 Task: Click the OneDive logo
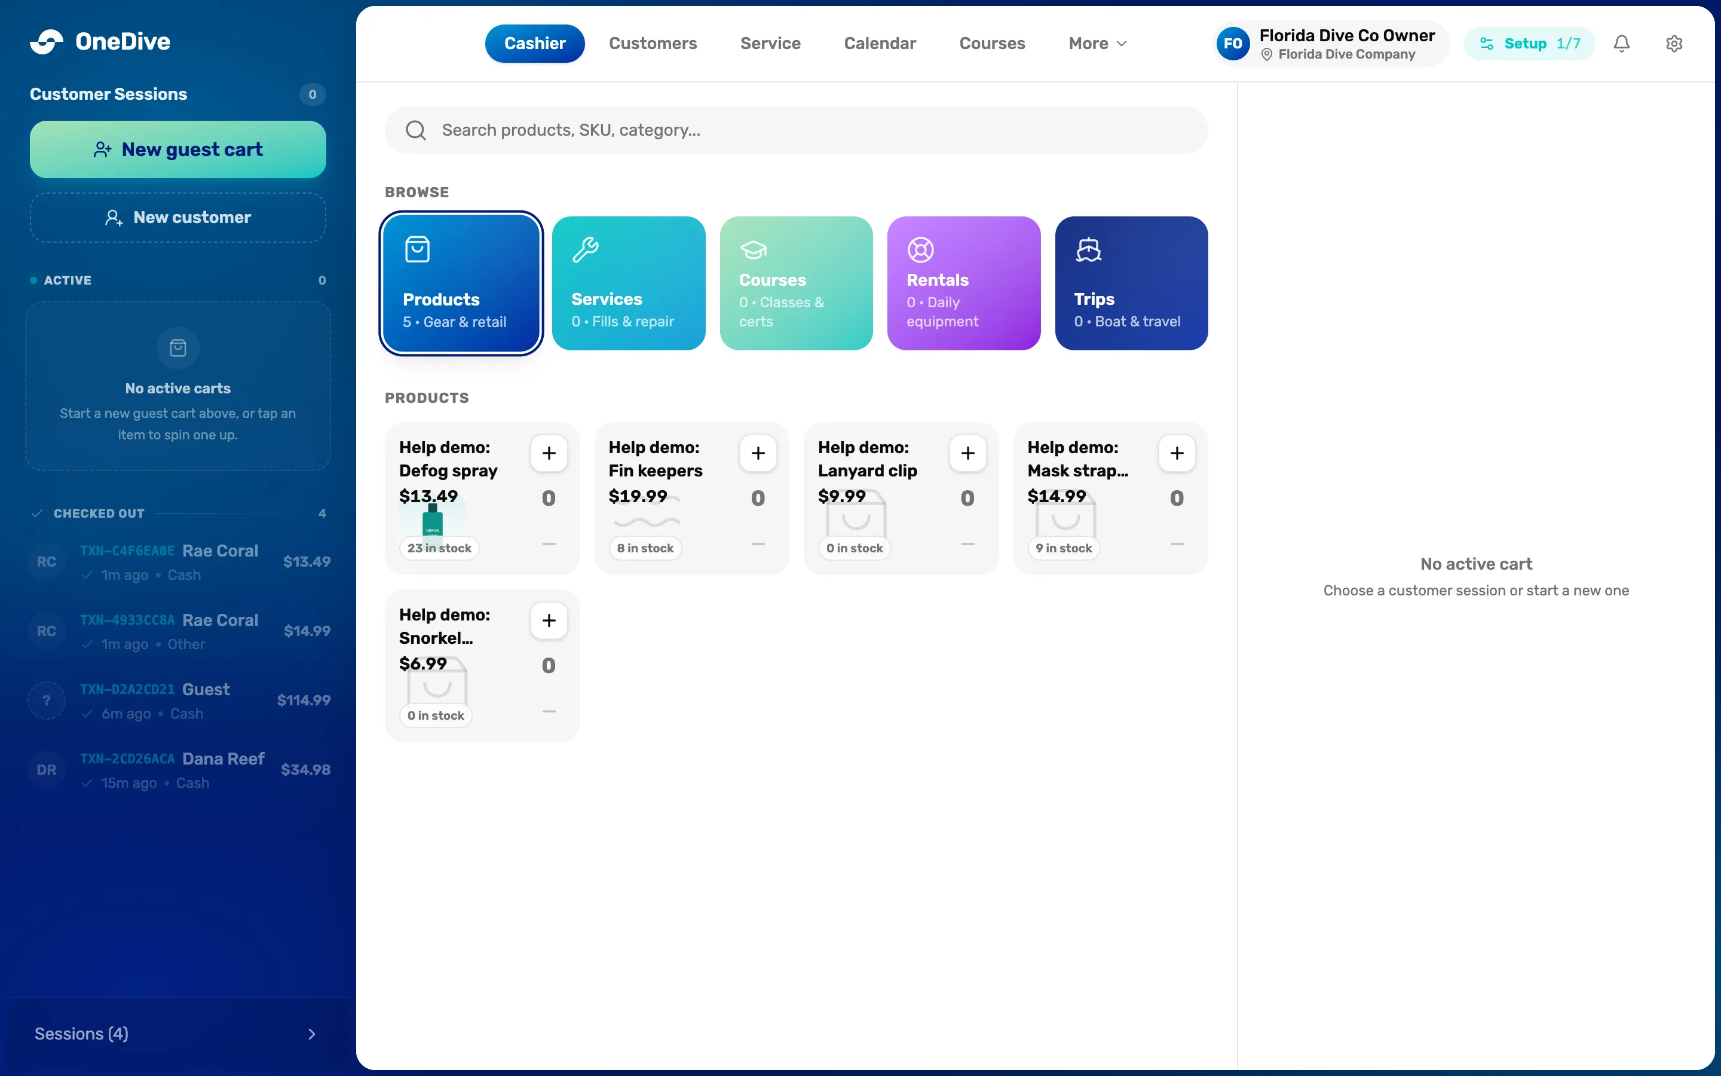coord(100,41)
